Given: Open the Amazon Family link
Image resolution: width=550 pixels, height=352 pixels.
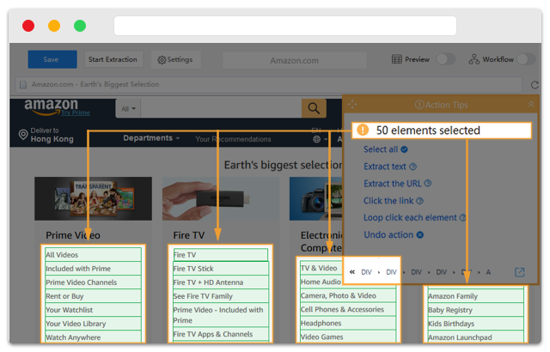Looking at the screenshot, I should tap(475, 296).
